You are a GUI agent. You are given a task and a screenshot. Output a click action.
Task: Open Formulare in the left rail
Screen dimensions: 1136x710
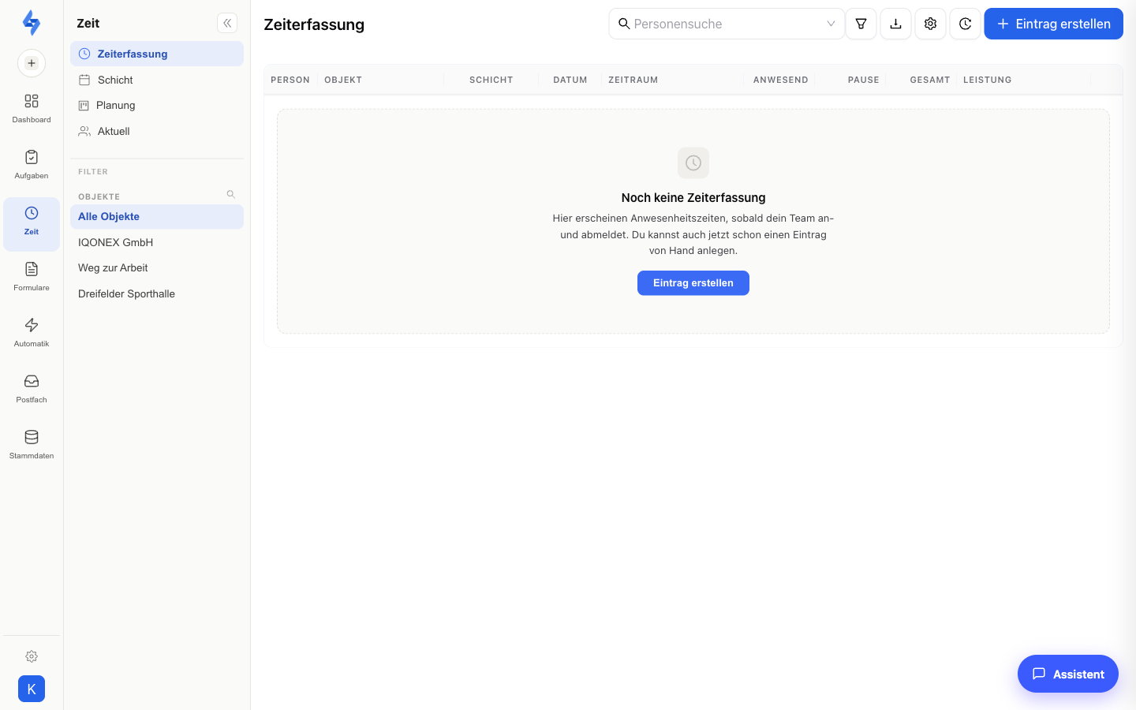(32, 277)
